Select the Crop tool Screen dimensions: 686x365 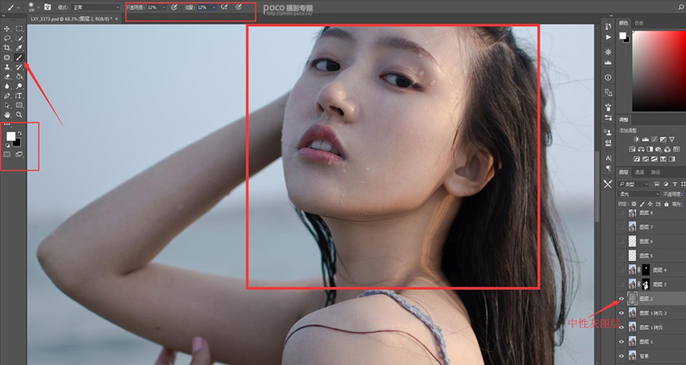(x=7, y=48)
